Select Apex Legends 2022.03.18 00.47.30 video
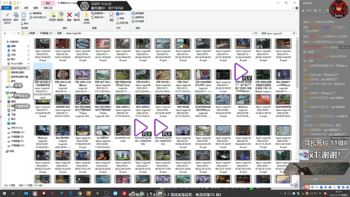This screenshot has height=197, width=350. (x=42, y=50)
